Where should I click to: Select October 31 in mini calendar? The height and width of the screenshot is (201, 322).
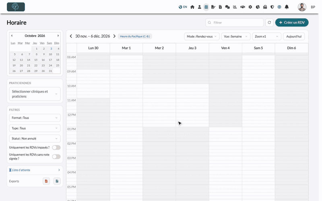(x=50, y=71)
